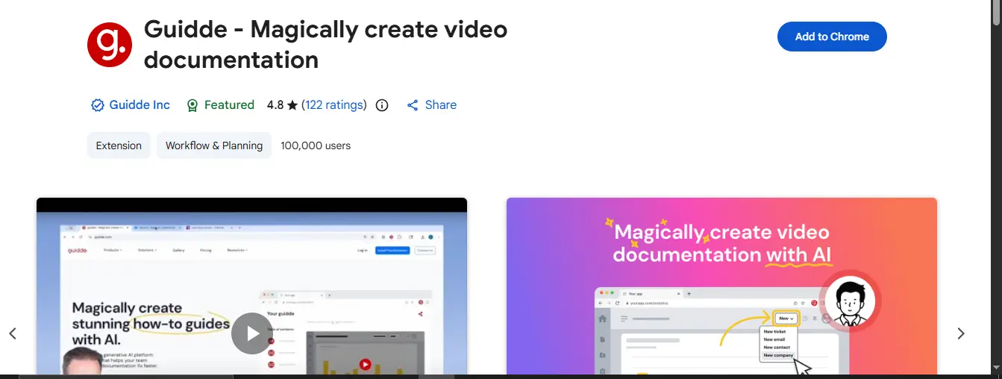Play the Guidde promo video

point(251,333)
